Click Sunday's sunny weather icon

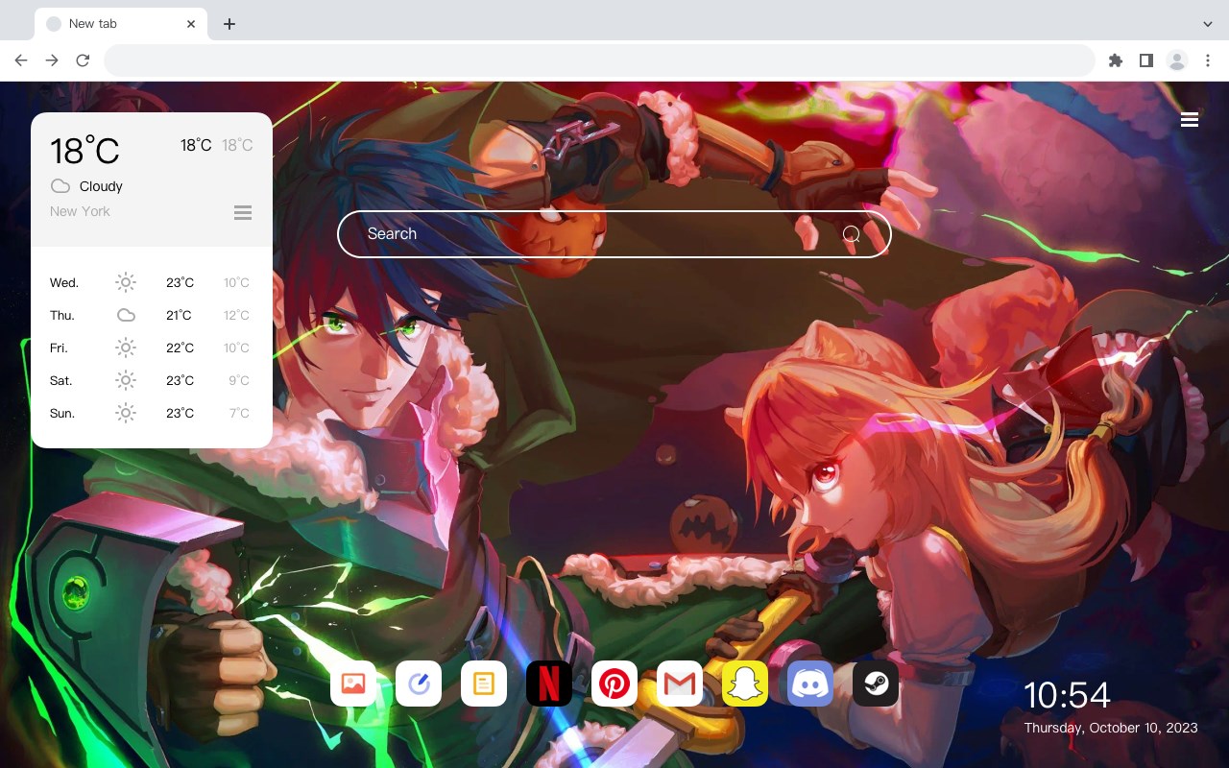pyautogui.click(x=126, y=413)
